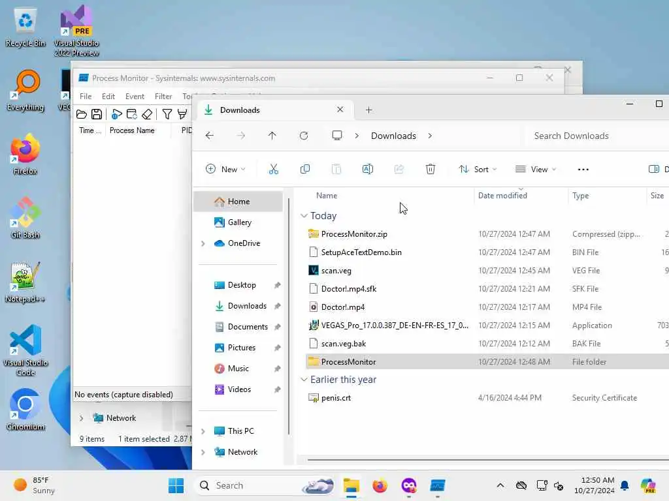Open Firefox from the taskbar

380,485
